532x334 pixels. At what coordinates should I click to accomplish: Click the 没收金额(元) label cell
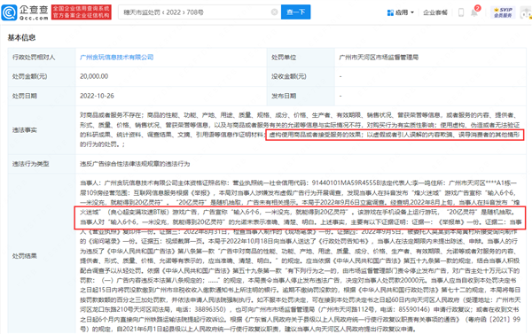pos(301,76)
